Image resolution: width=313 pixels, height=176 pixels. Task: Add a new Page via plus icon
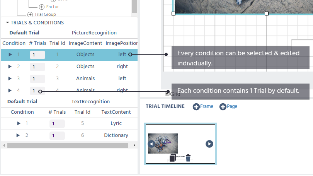[223, 107]
